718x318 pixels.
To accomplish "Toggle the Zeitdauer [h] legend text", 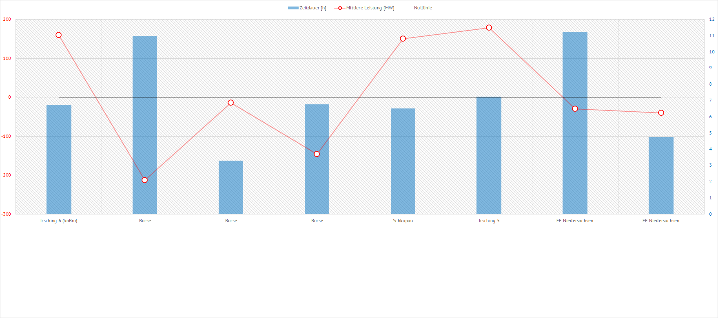I will [x=312, y=8].
